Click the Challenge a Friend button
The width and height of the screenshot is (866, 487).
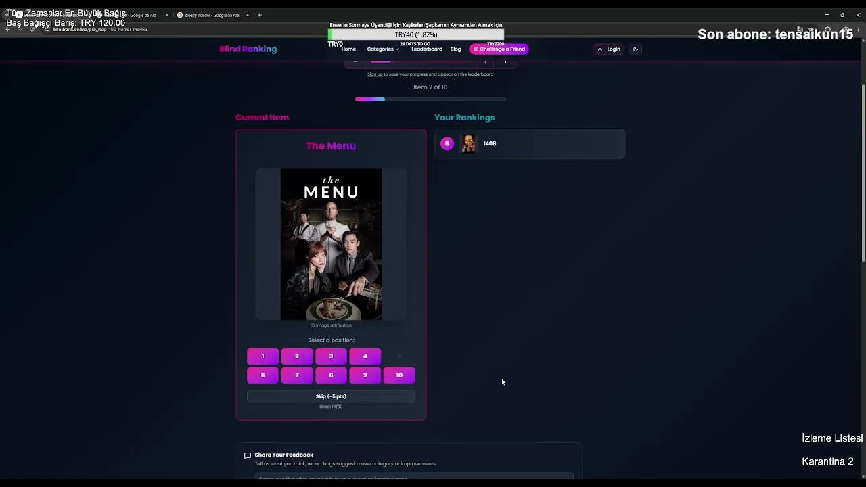[x=499, y=49]
